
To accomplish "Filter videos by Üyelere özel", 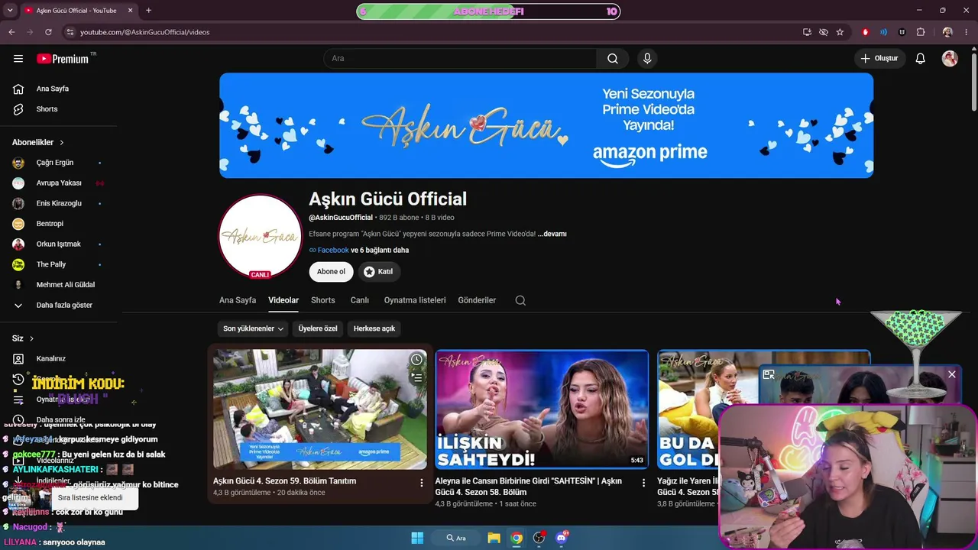I will (x=318, y=328).
